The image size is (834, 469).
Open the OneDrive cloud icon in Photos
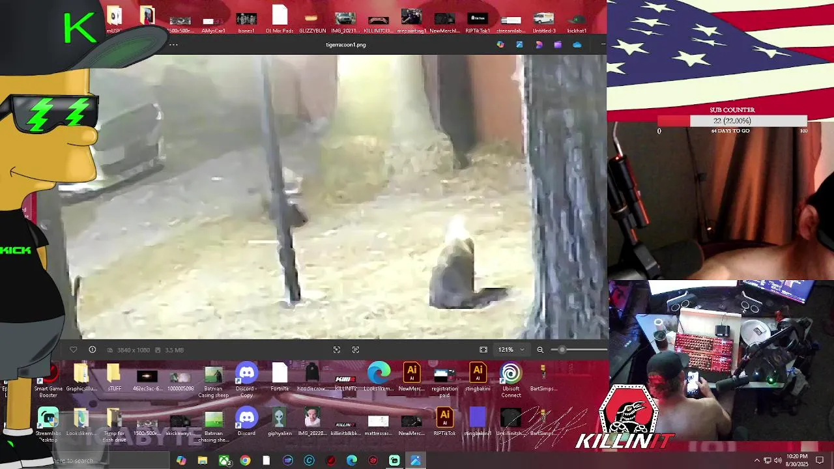pyautogui.click(x=577, y=45)
